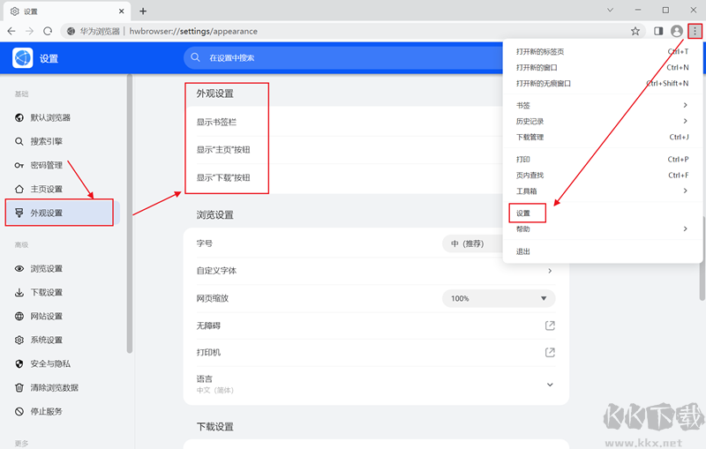This screenshot has width=706, height=449.
Task: Click the blocked circle icon beside 停止服务
Action: (x=19, y=411)
